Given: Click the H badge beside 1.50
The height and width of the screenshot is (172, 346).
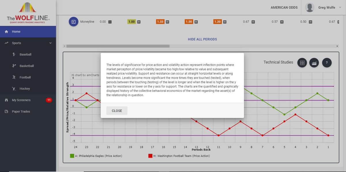Looking at the screenshot, I should pyautogui.click(x=196, y=22).
